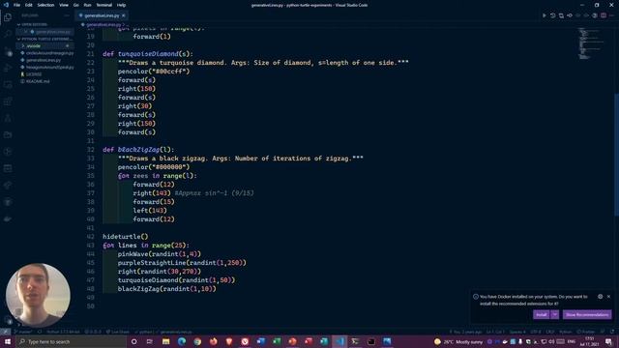Click the VS Code logo icon
619x348 pixels.
pos(6,5)
